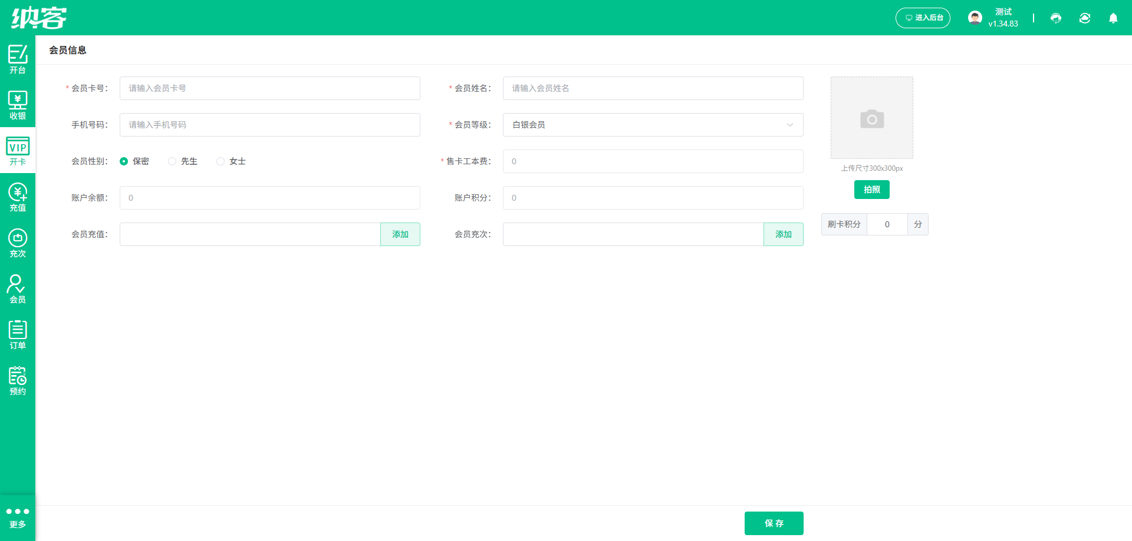Click the 纳客 logo
The height and width of the screenshot is (541, 1132).
(x=39, y=18)
